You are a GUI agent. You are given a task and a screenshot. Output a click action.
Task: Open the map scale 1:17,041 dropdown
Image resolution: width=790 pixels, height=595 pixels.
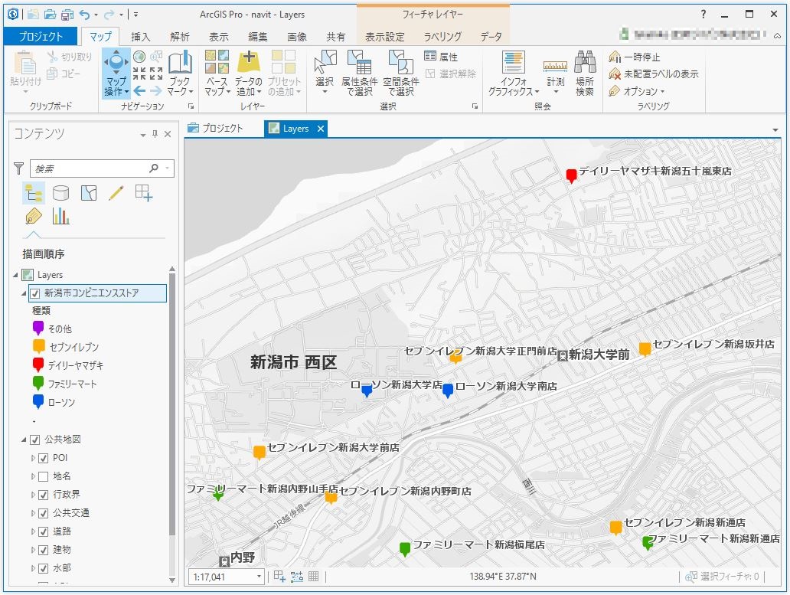[259, 577]
